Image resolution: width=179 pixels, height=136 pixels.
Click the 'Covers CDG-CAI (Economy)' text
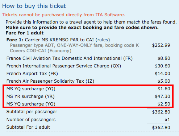(41, 51)
